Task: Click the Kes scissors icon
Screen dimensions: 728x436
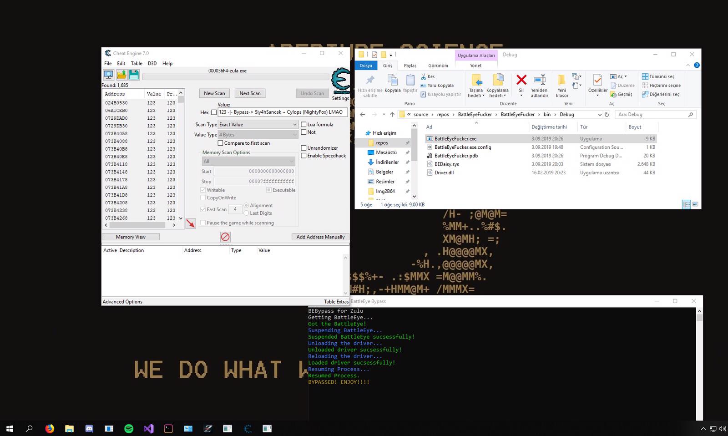Action: [x=424, y=76]
